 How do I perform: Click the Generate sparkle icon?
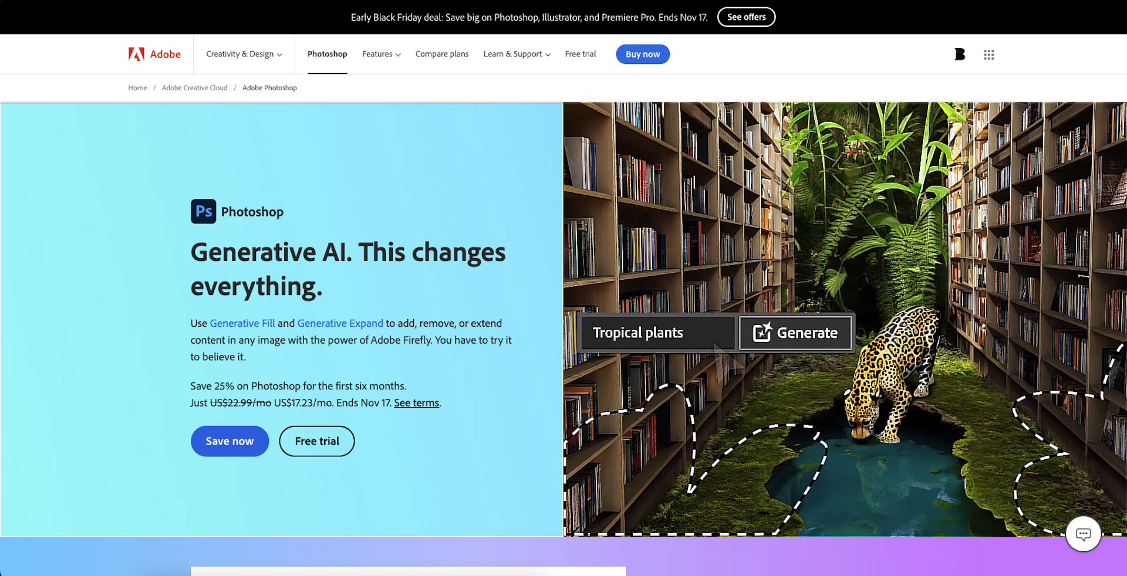762,332
